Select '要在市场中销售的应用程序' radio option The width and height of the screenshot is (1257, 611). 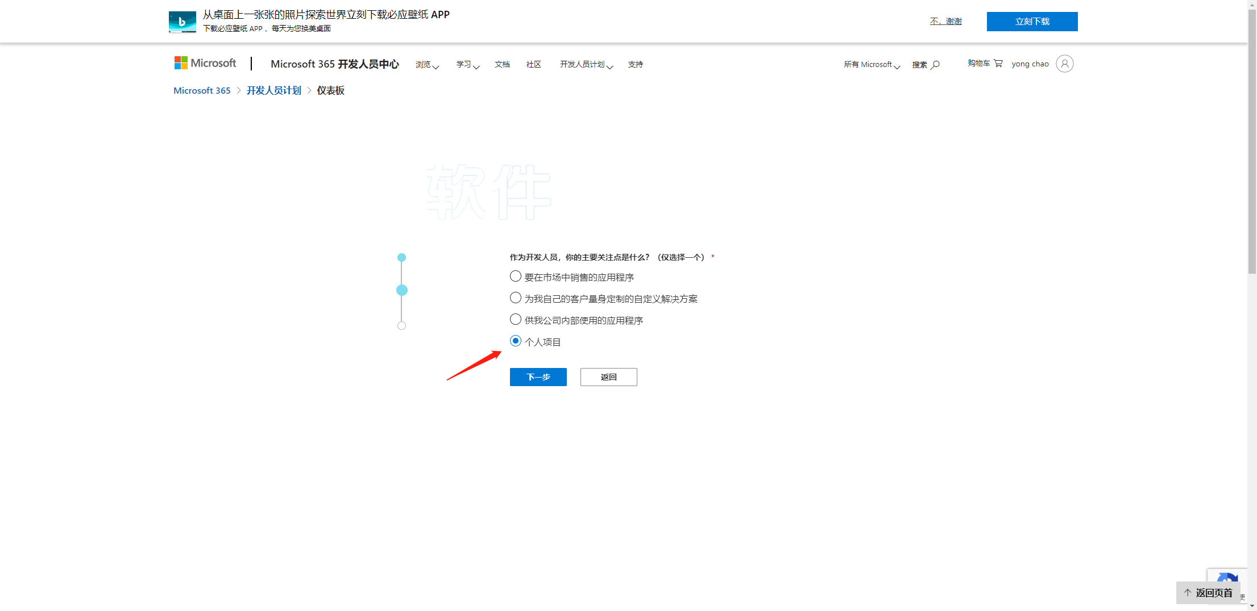click(x=516, y=277)
